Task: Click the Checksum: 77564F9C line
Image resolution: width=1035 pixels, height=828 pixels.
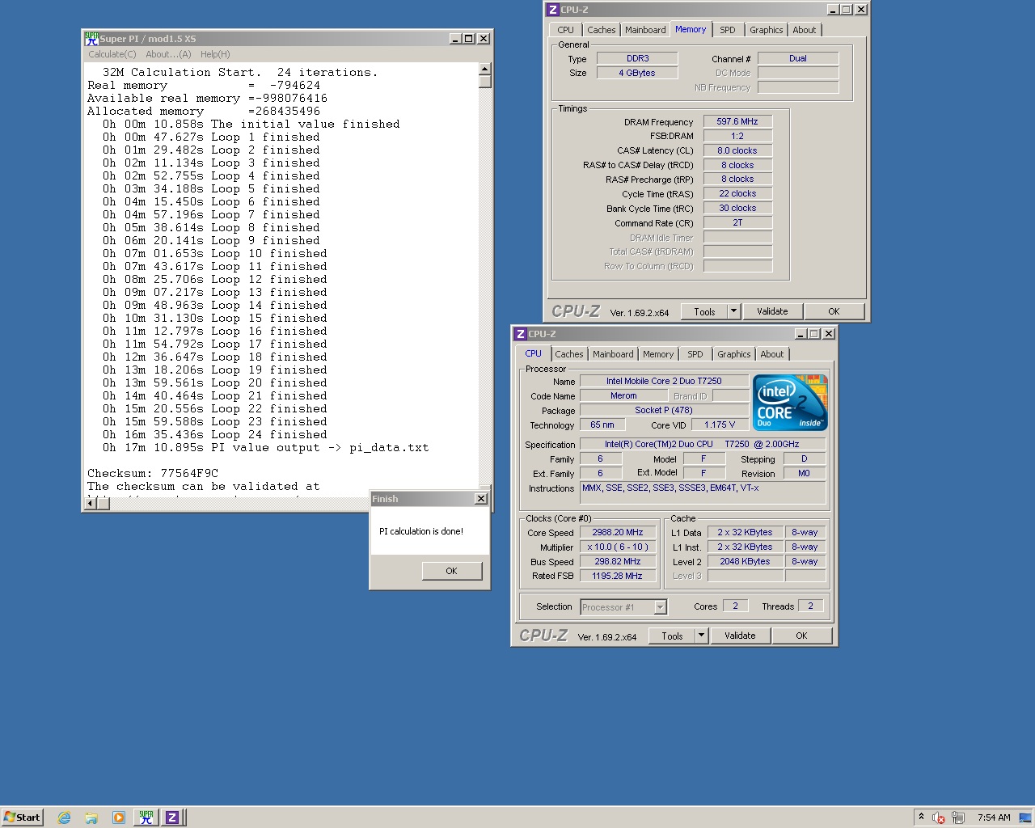Action: tap(153, 473)
